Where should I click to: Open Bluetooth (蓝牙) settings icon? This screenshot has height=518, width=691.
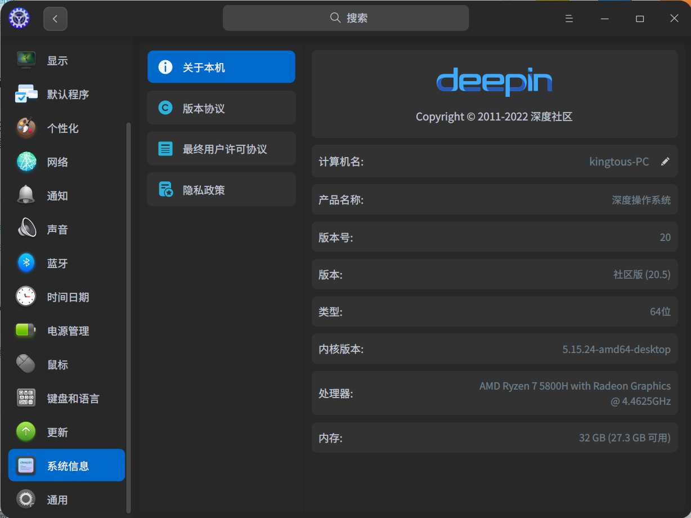point(26,263)
